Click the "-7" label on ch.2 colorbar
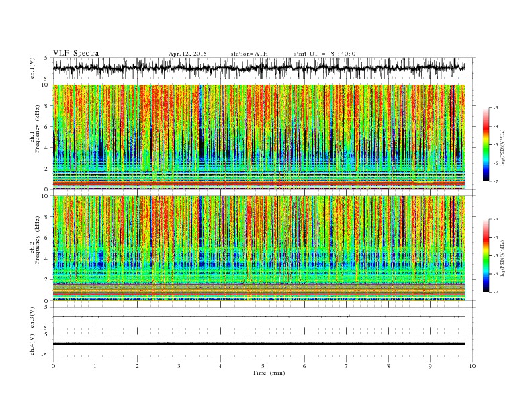The height and width of the screenshot is (411, 532). 494,292
